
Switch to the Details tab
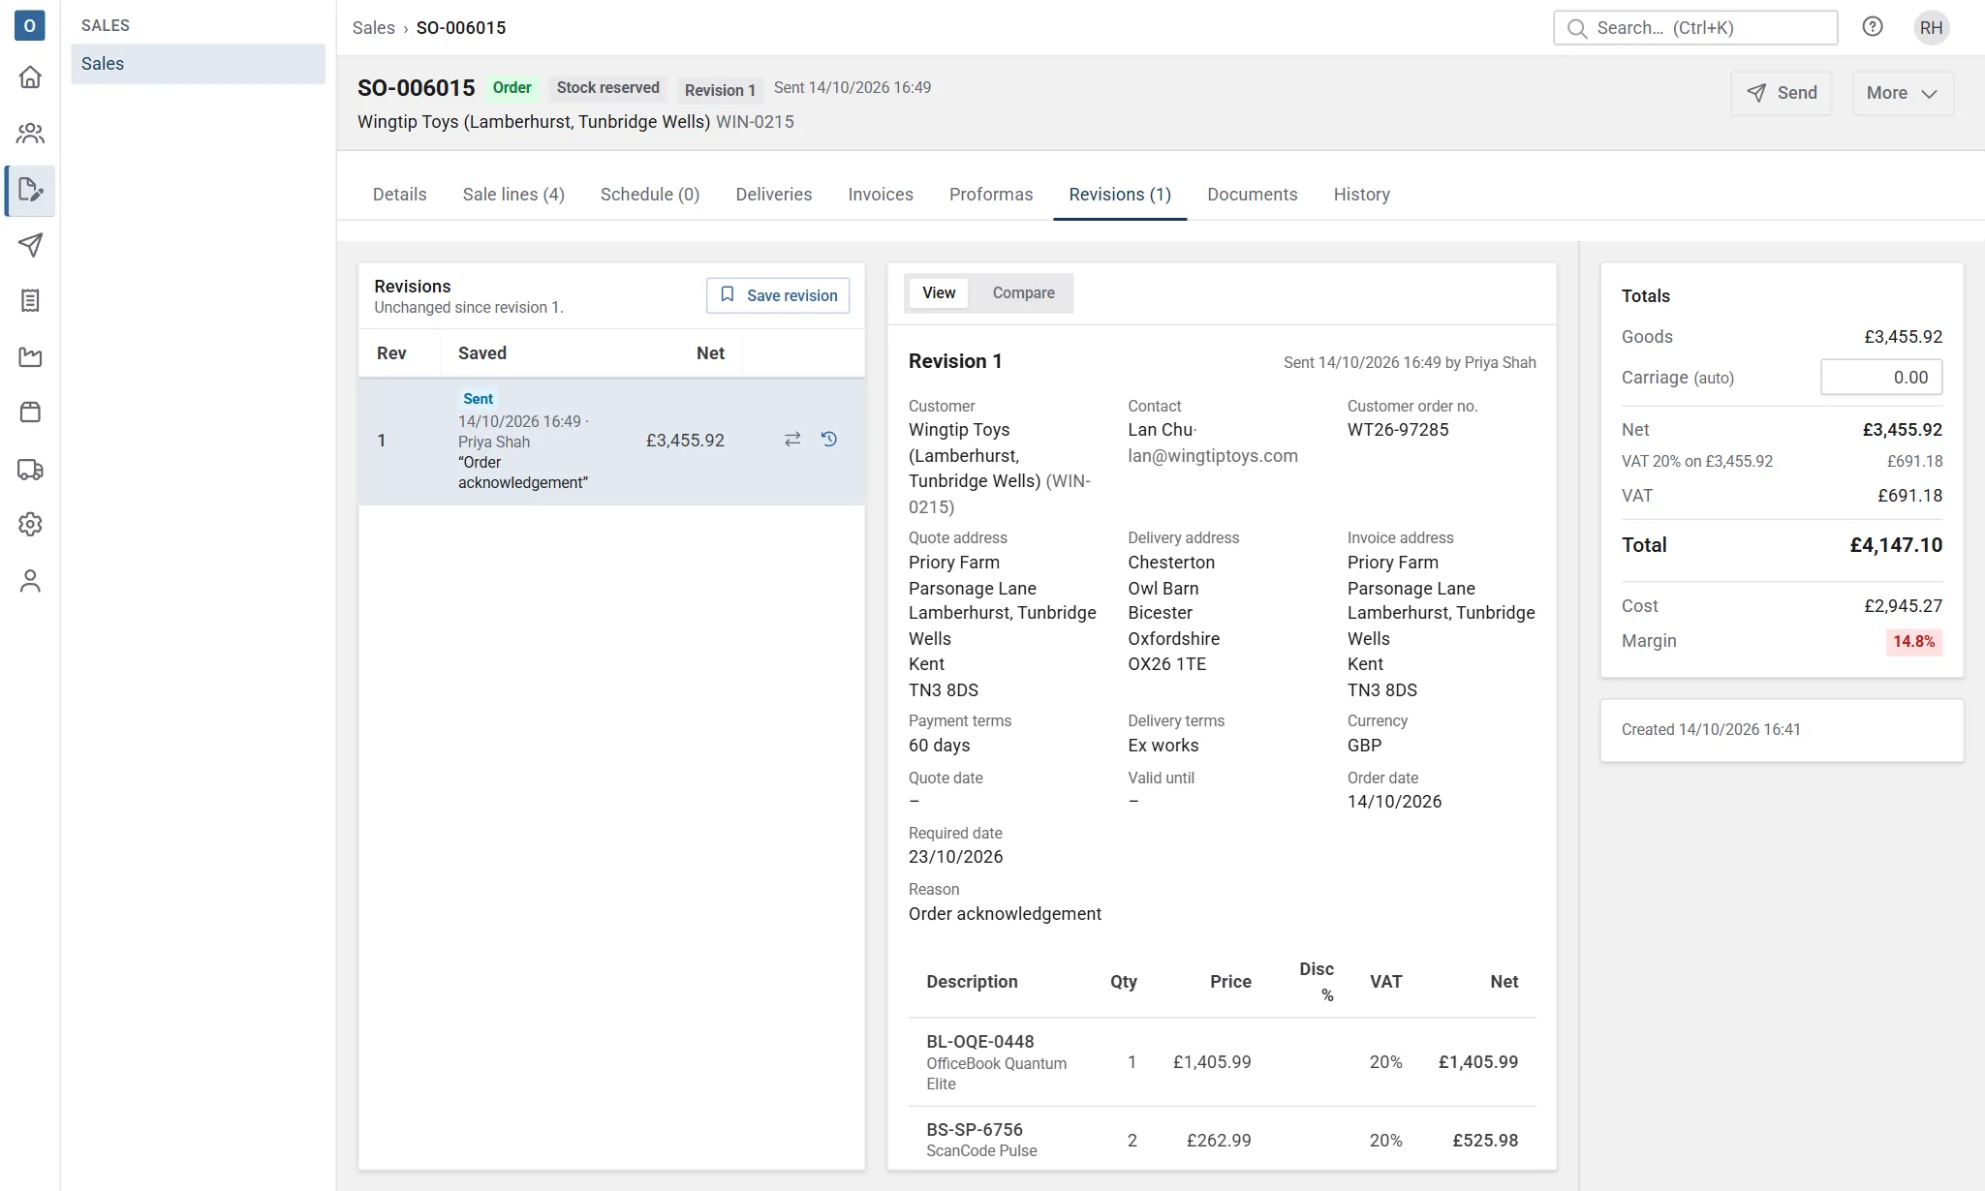pos(399,195)
